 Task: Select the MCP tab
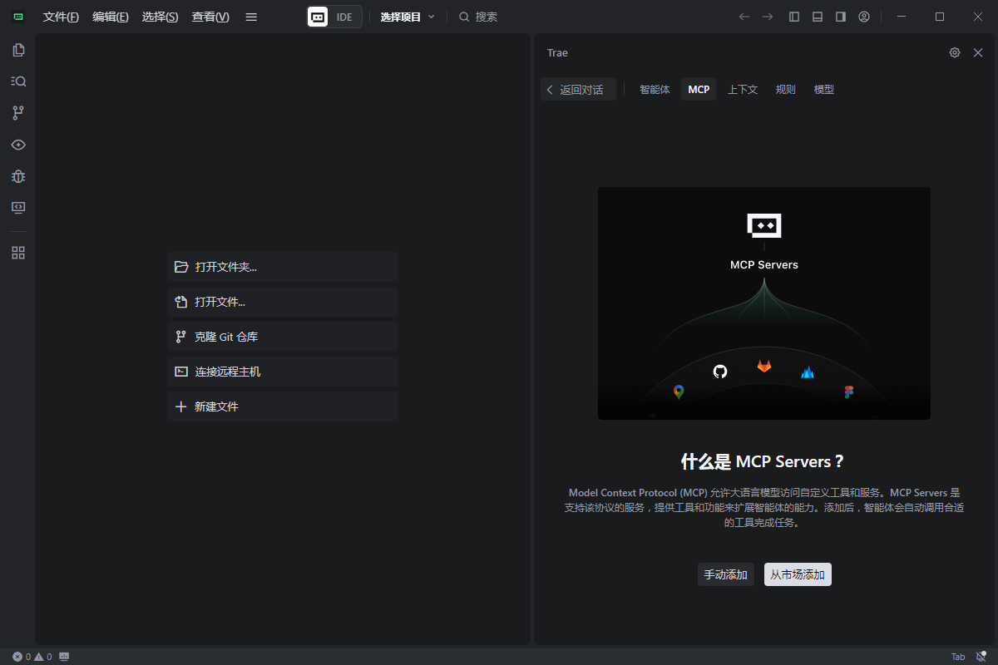699,90
